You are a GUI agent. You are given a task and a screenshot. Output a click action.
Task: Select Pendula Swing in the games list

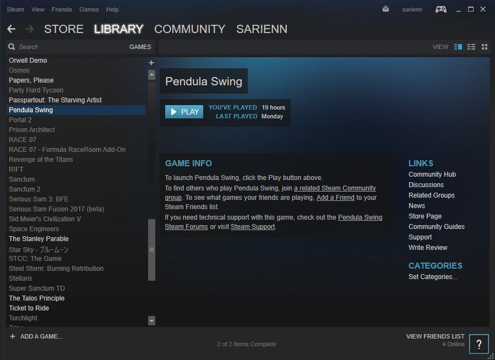(76, 110)
